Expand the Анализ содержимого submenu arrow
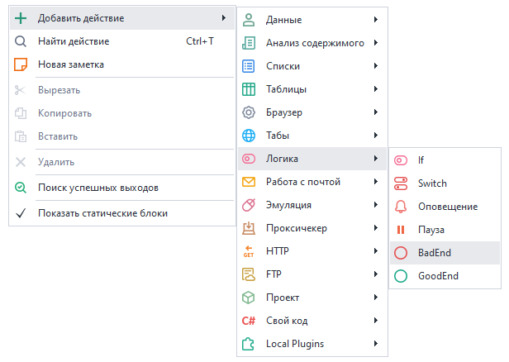509x362 pixels. [x=376, y=42]
